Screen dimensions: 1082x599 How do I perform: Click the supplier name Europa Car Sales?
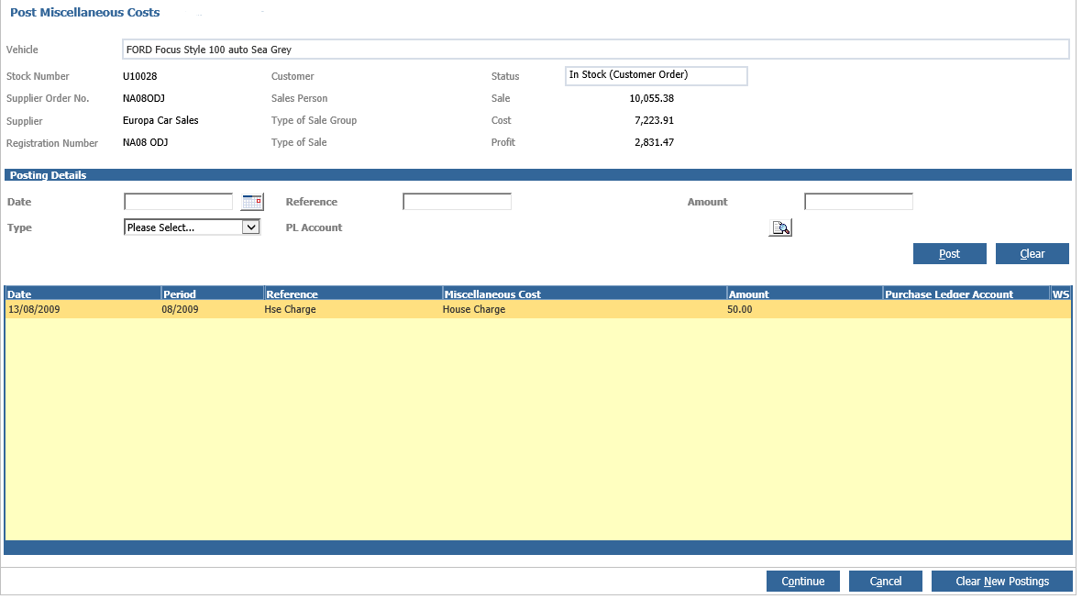tap(160, 120)
